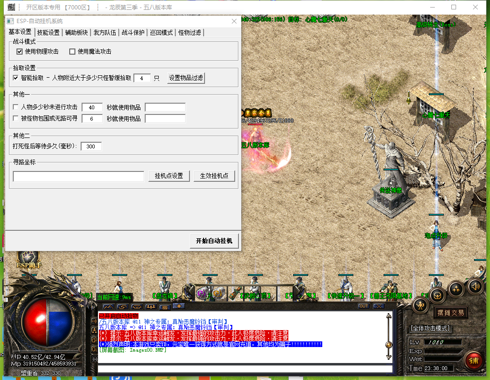Click the keyboard chat toolbar icon

pyautogui.click(x=165, y=307)
